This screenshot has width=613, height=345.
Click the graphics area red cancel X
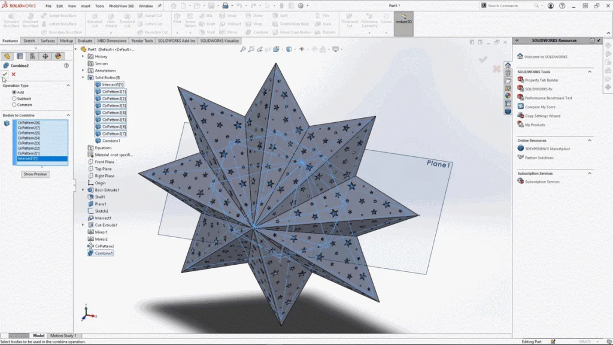click(x=496, y=69)
